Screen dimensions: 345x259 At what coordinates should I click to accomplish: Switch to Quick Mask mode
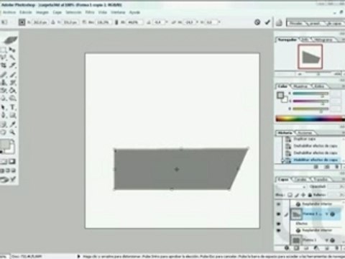point(11,162)
